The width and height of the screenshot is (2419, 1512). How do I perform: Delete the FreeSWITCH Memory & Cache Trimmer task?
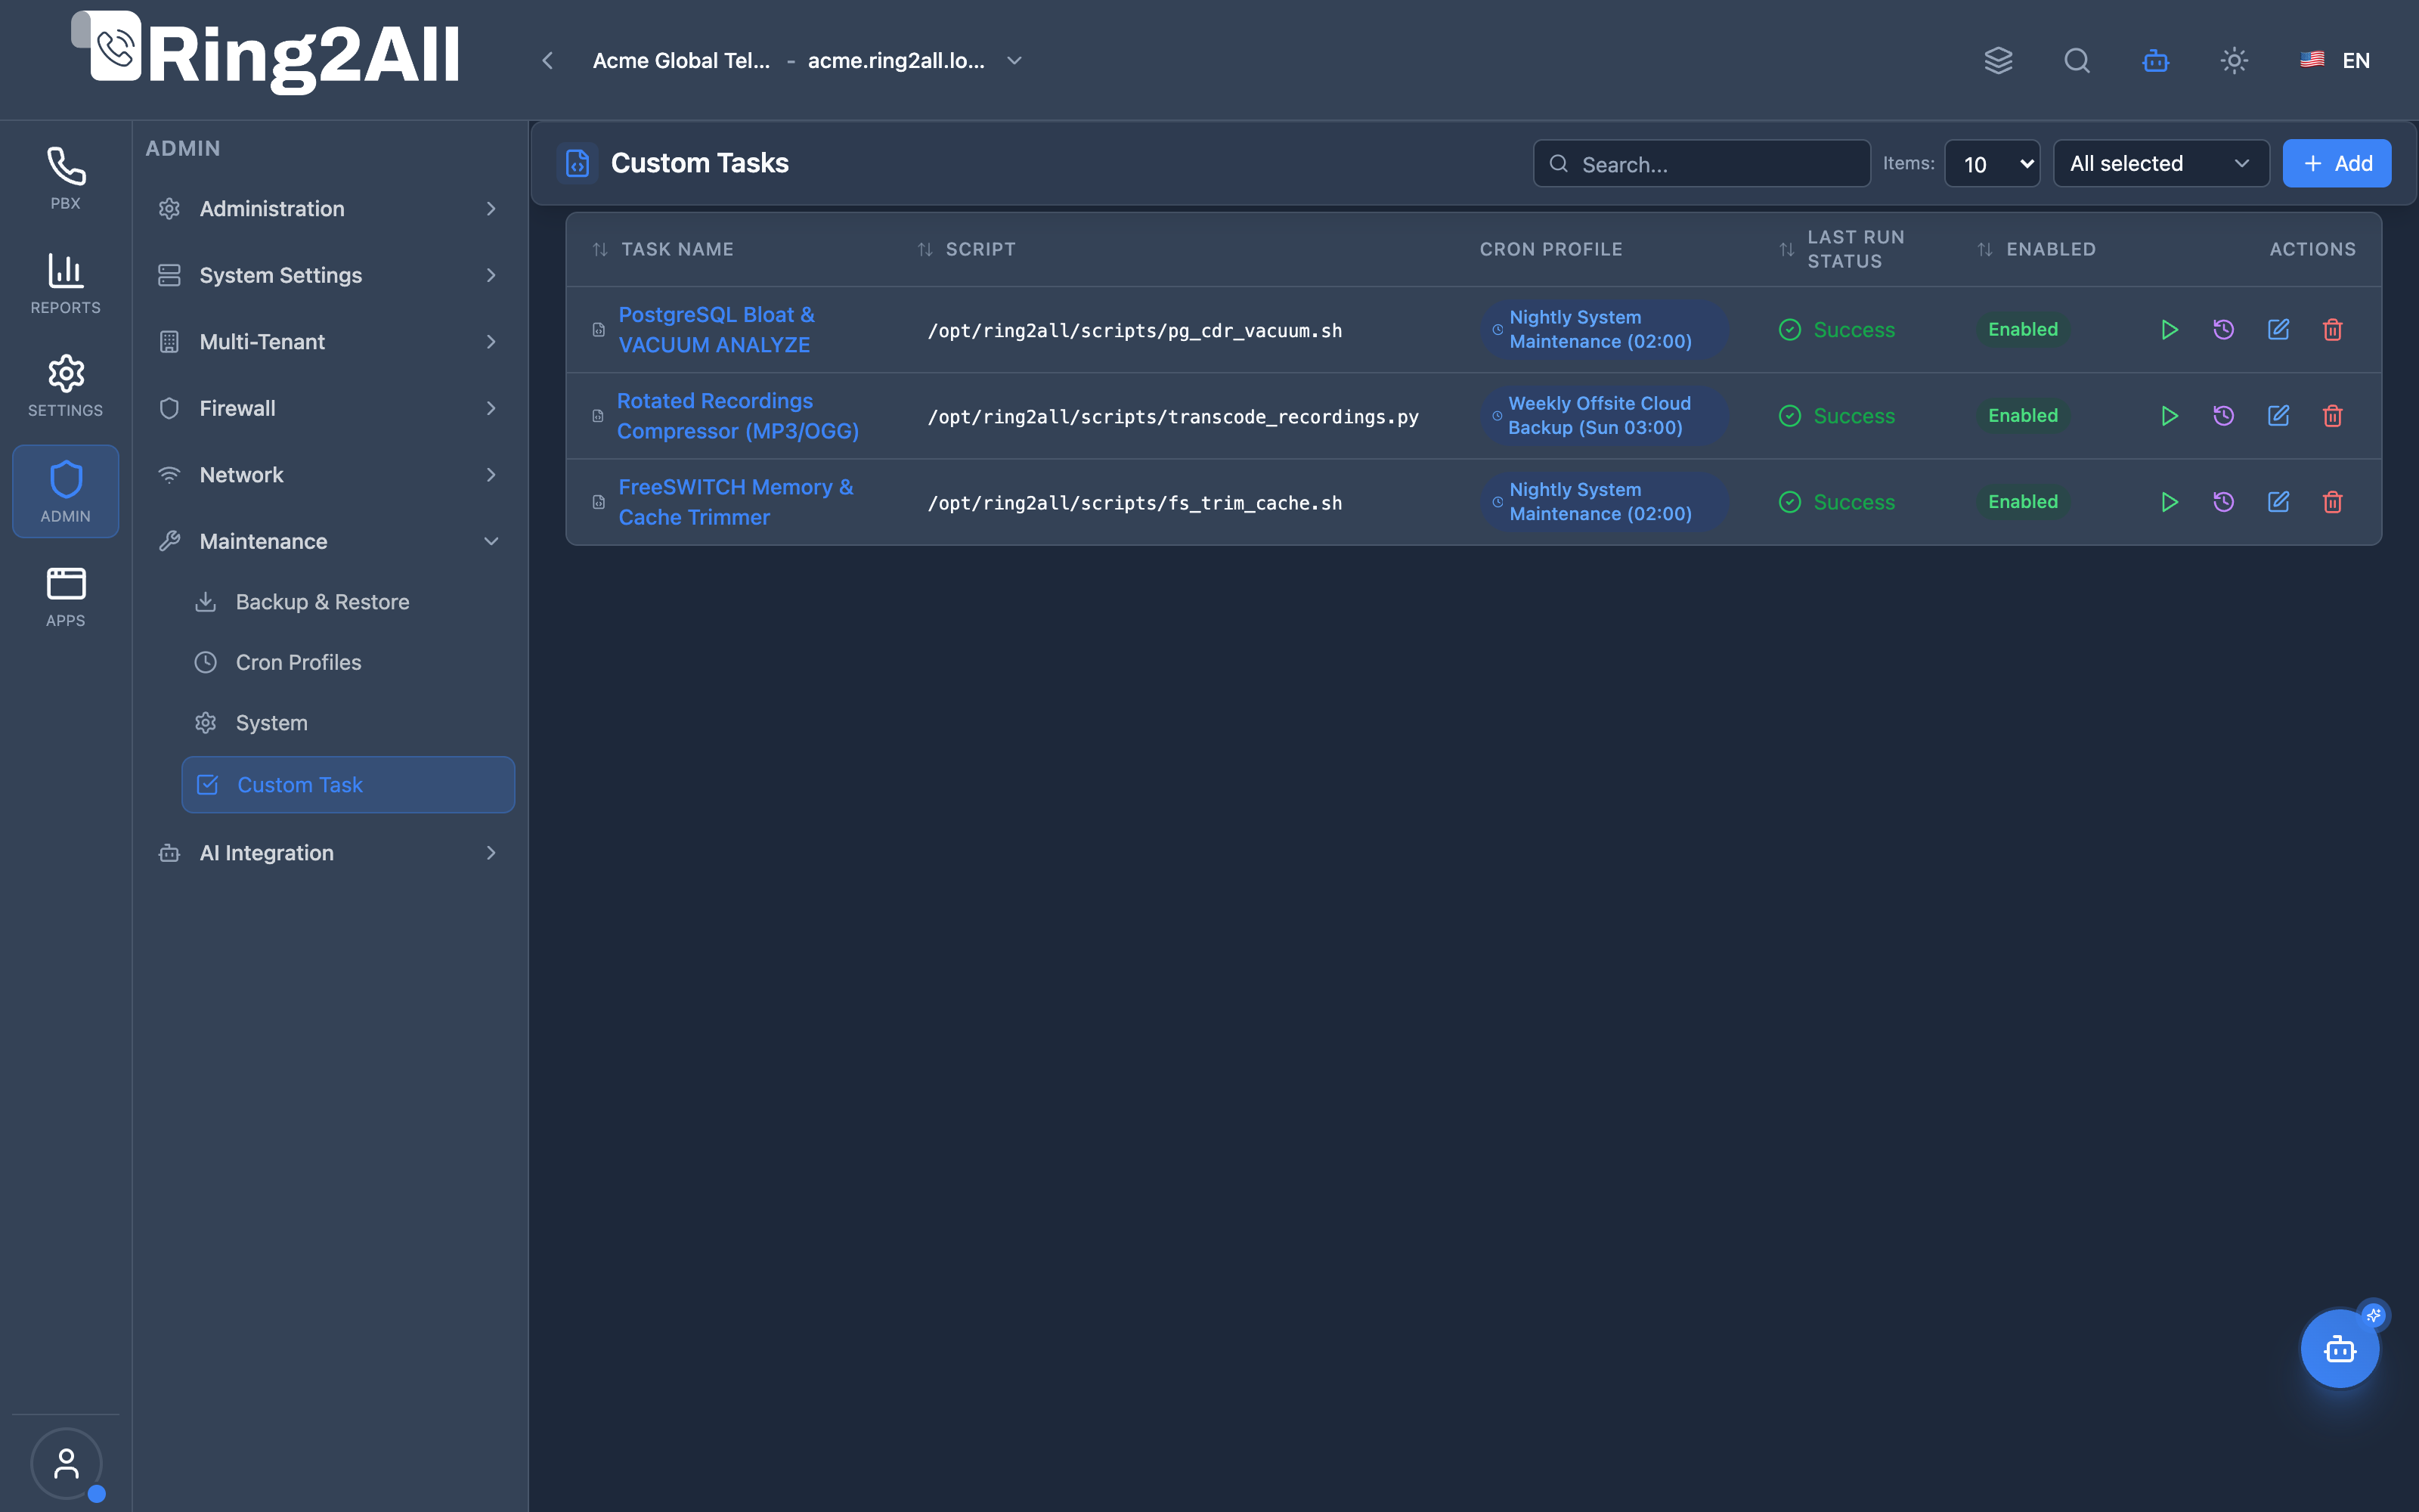[2332, 502]
